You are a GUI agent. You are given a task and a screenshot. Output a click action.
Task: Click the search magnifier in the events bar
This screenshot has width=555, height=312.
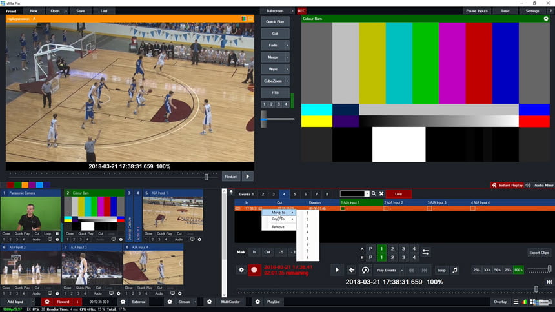tap(374, 194)
